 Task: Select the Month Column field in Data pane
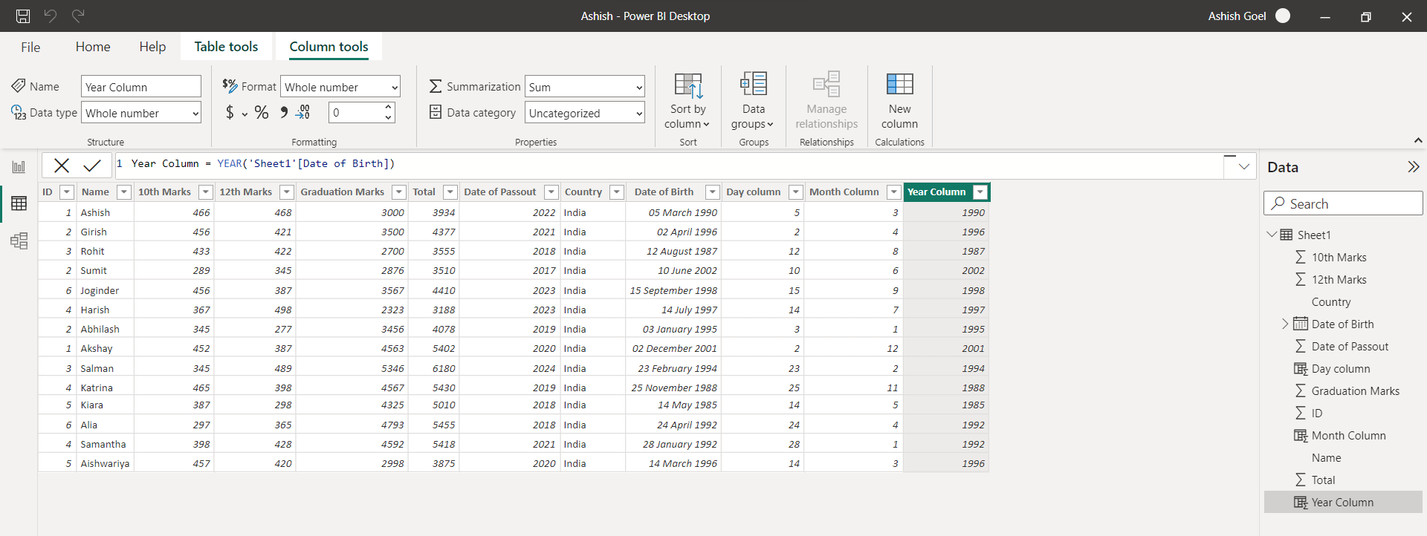[x=1348, y=436]
